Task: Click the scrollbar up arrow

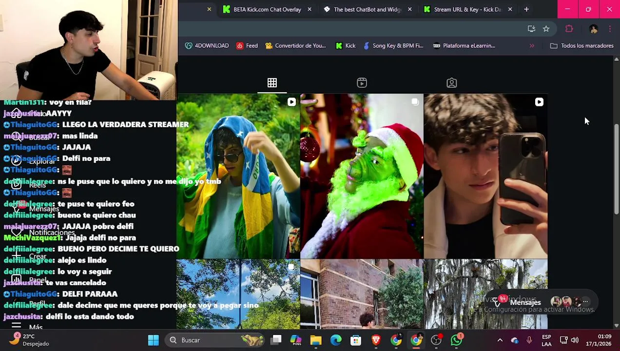Action: pyautogui.click(x=617, y=60)
